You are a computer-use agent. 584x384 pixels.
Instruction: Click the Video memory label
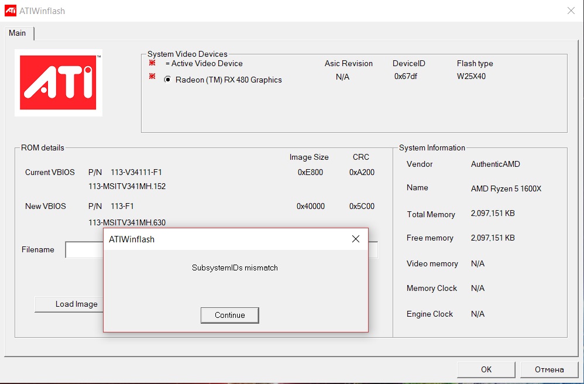(x=432, y=263)
